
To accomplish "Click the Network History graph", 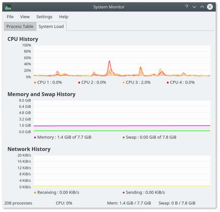I will click(122, 171).
